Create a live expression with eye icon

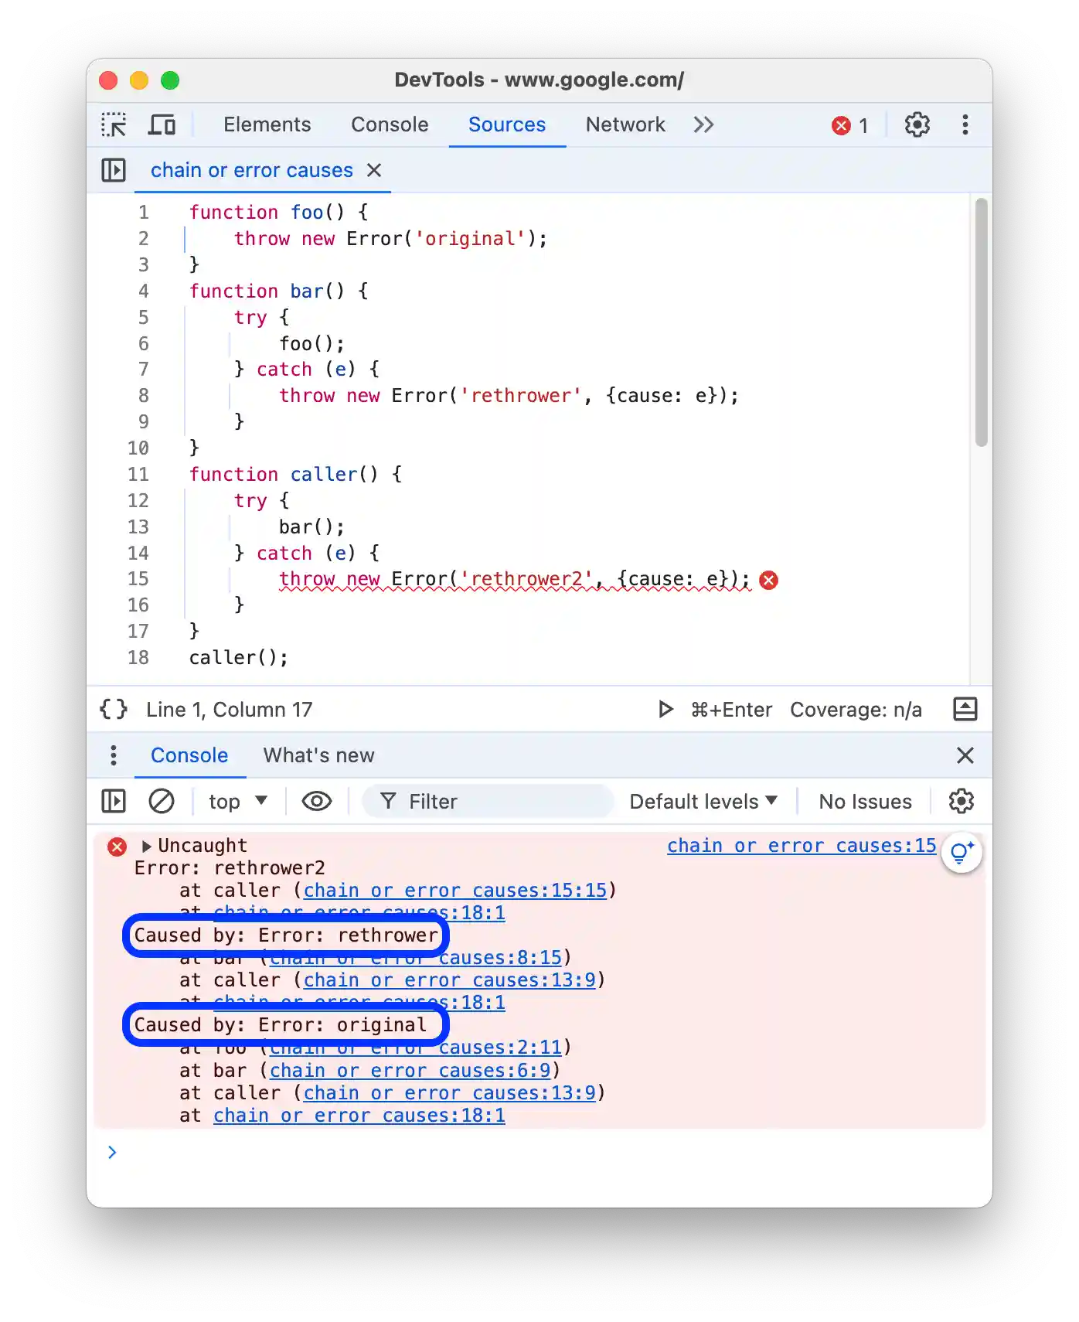(x=317, y=802)
